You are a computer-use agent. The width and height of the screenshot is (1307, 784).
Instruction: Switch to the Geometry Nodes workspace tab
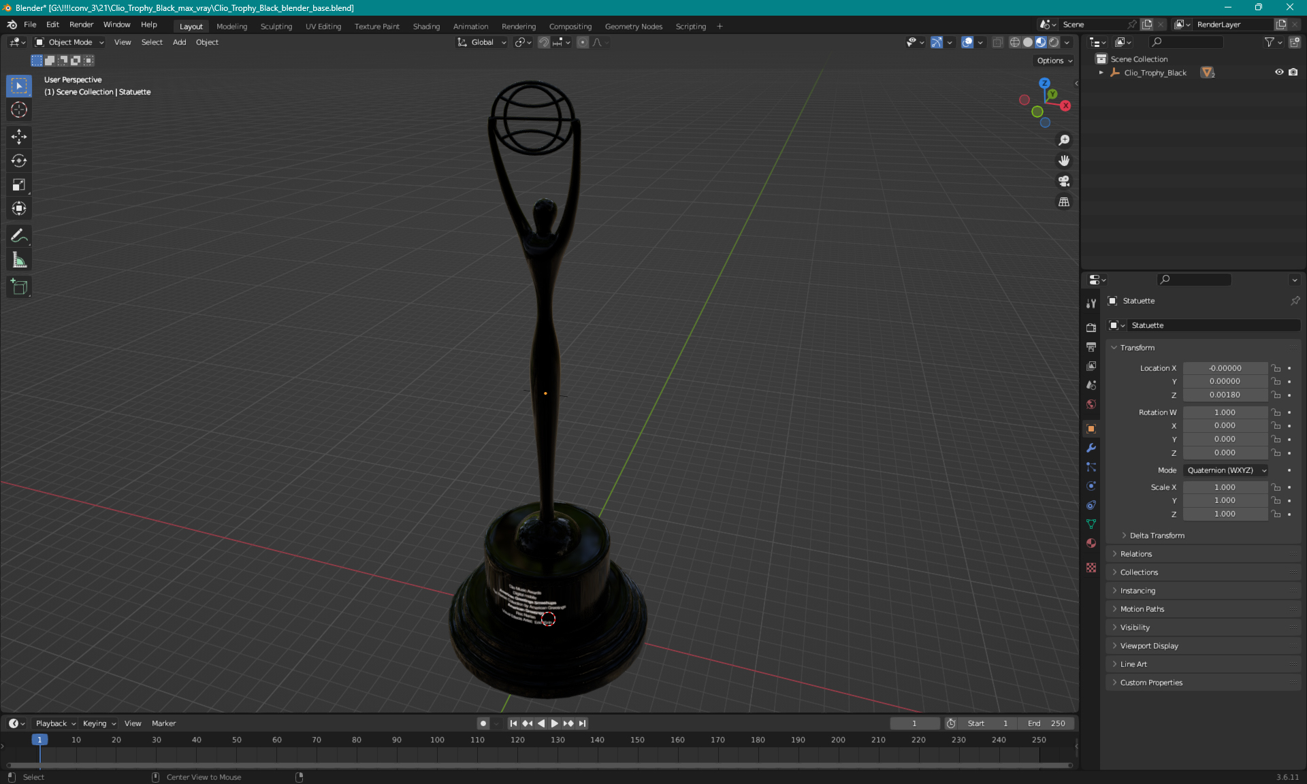click(x=633, y=27)
